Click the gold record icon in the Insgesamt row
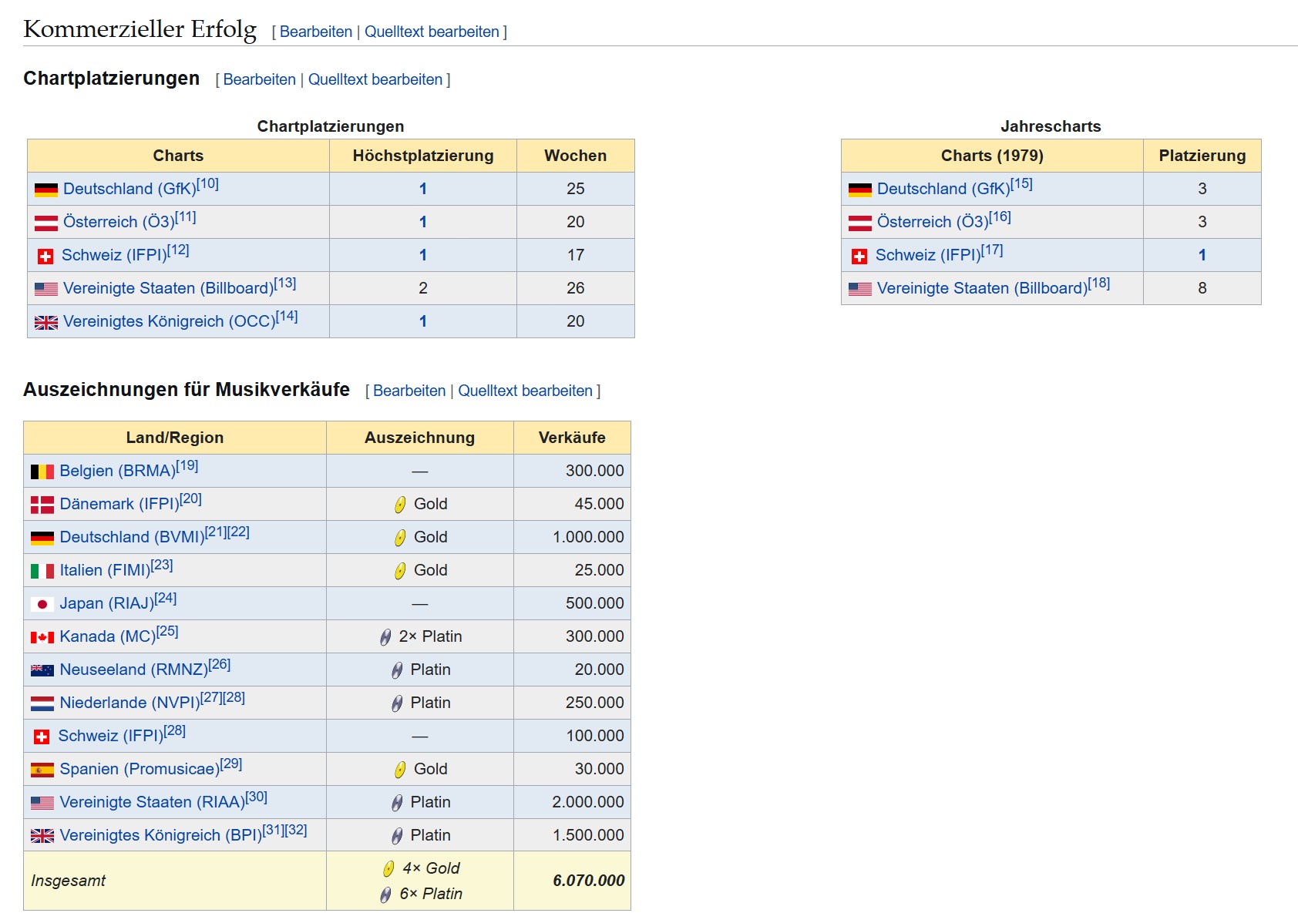The width and height of the screenshot is (1298, 923). [388, 869]
